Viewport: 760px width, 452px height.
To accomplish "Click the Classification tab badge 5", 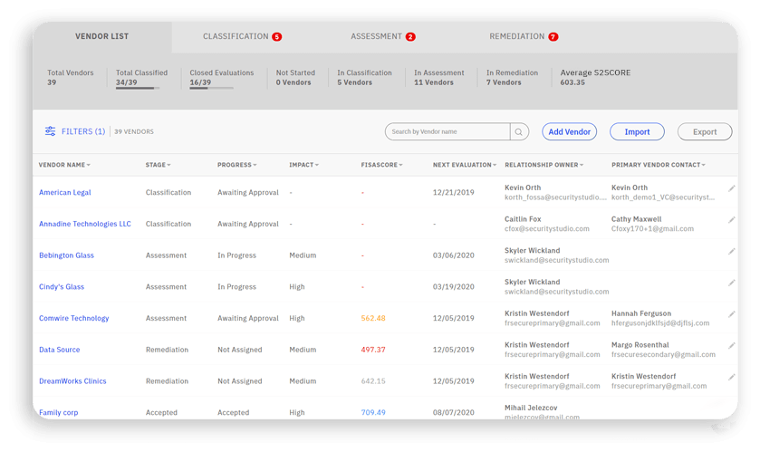I will coord(277,37).
